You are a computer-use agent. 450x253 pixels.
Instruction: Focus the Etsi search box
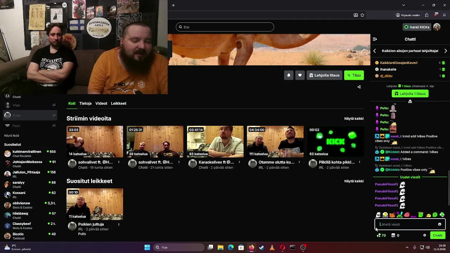pyautogui.click(x=225, y=27)
